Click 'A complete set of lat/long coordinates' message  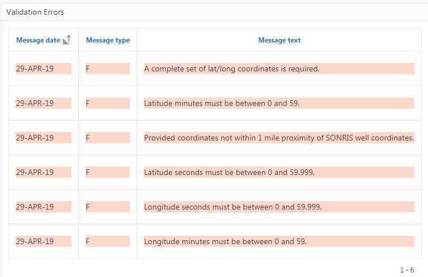click(232, 69)
